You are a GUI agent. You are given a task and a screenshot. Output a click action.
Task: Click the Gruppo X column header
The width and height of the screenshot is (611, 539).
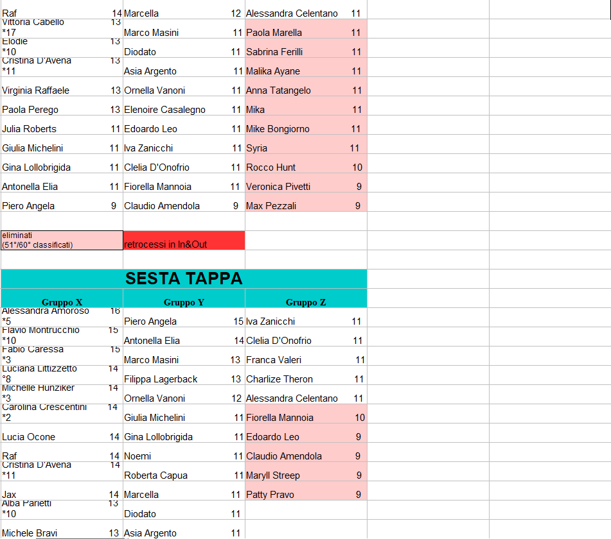pos(62,302)
